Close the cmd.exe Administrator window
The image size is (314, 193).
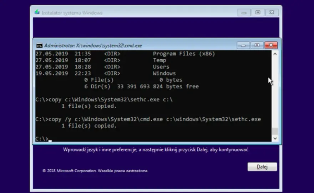[271, 45]
